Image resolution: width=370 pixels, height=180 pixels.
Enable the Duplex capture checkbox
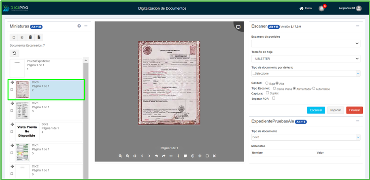click(267, 93)
